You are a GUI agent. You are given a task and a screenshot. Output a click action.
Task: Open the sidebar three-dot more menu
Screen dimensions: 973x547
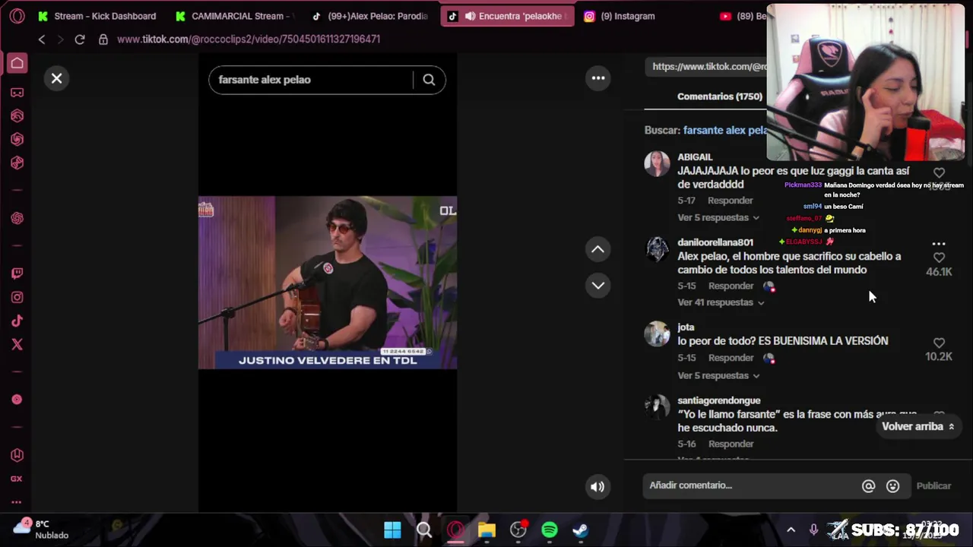click(x=17, y=502)
